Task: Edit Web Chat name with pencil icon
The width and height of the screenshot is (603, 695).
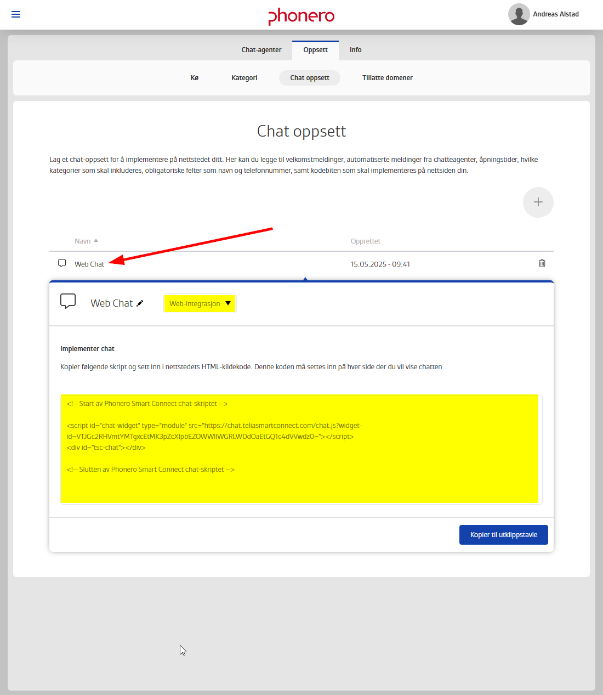Action: tap(140, 303)
